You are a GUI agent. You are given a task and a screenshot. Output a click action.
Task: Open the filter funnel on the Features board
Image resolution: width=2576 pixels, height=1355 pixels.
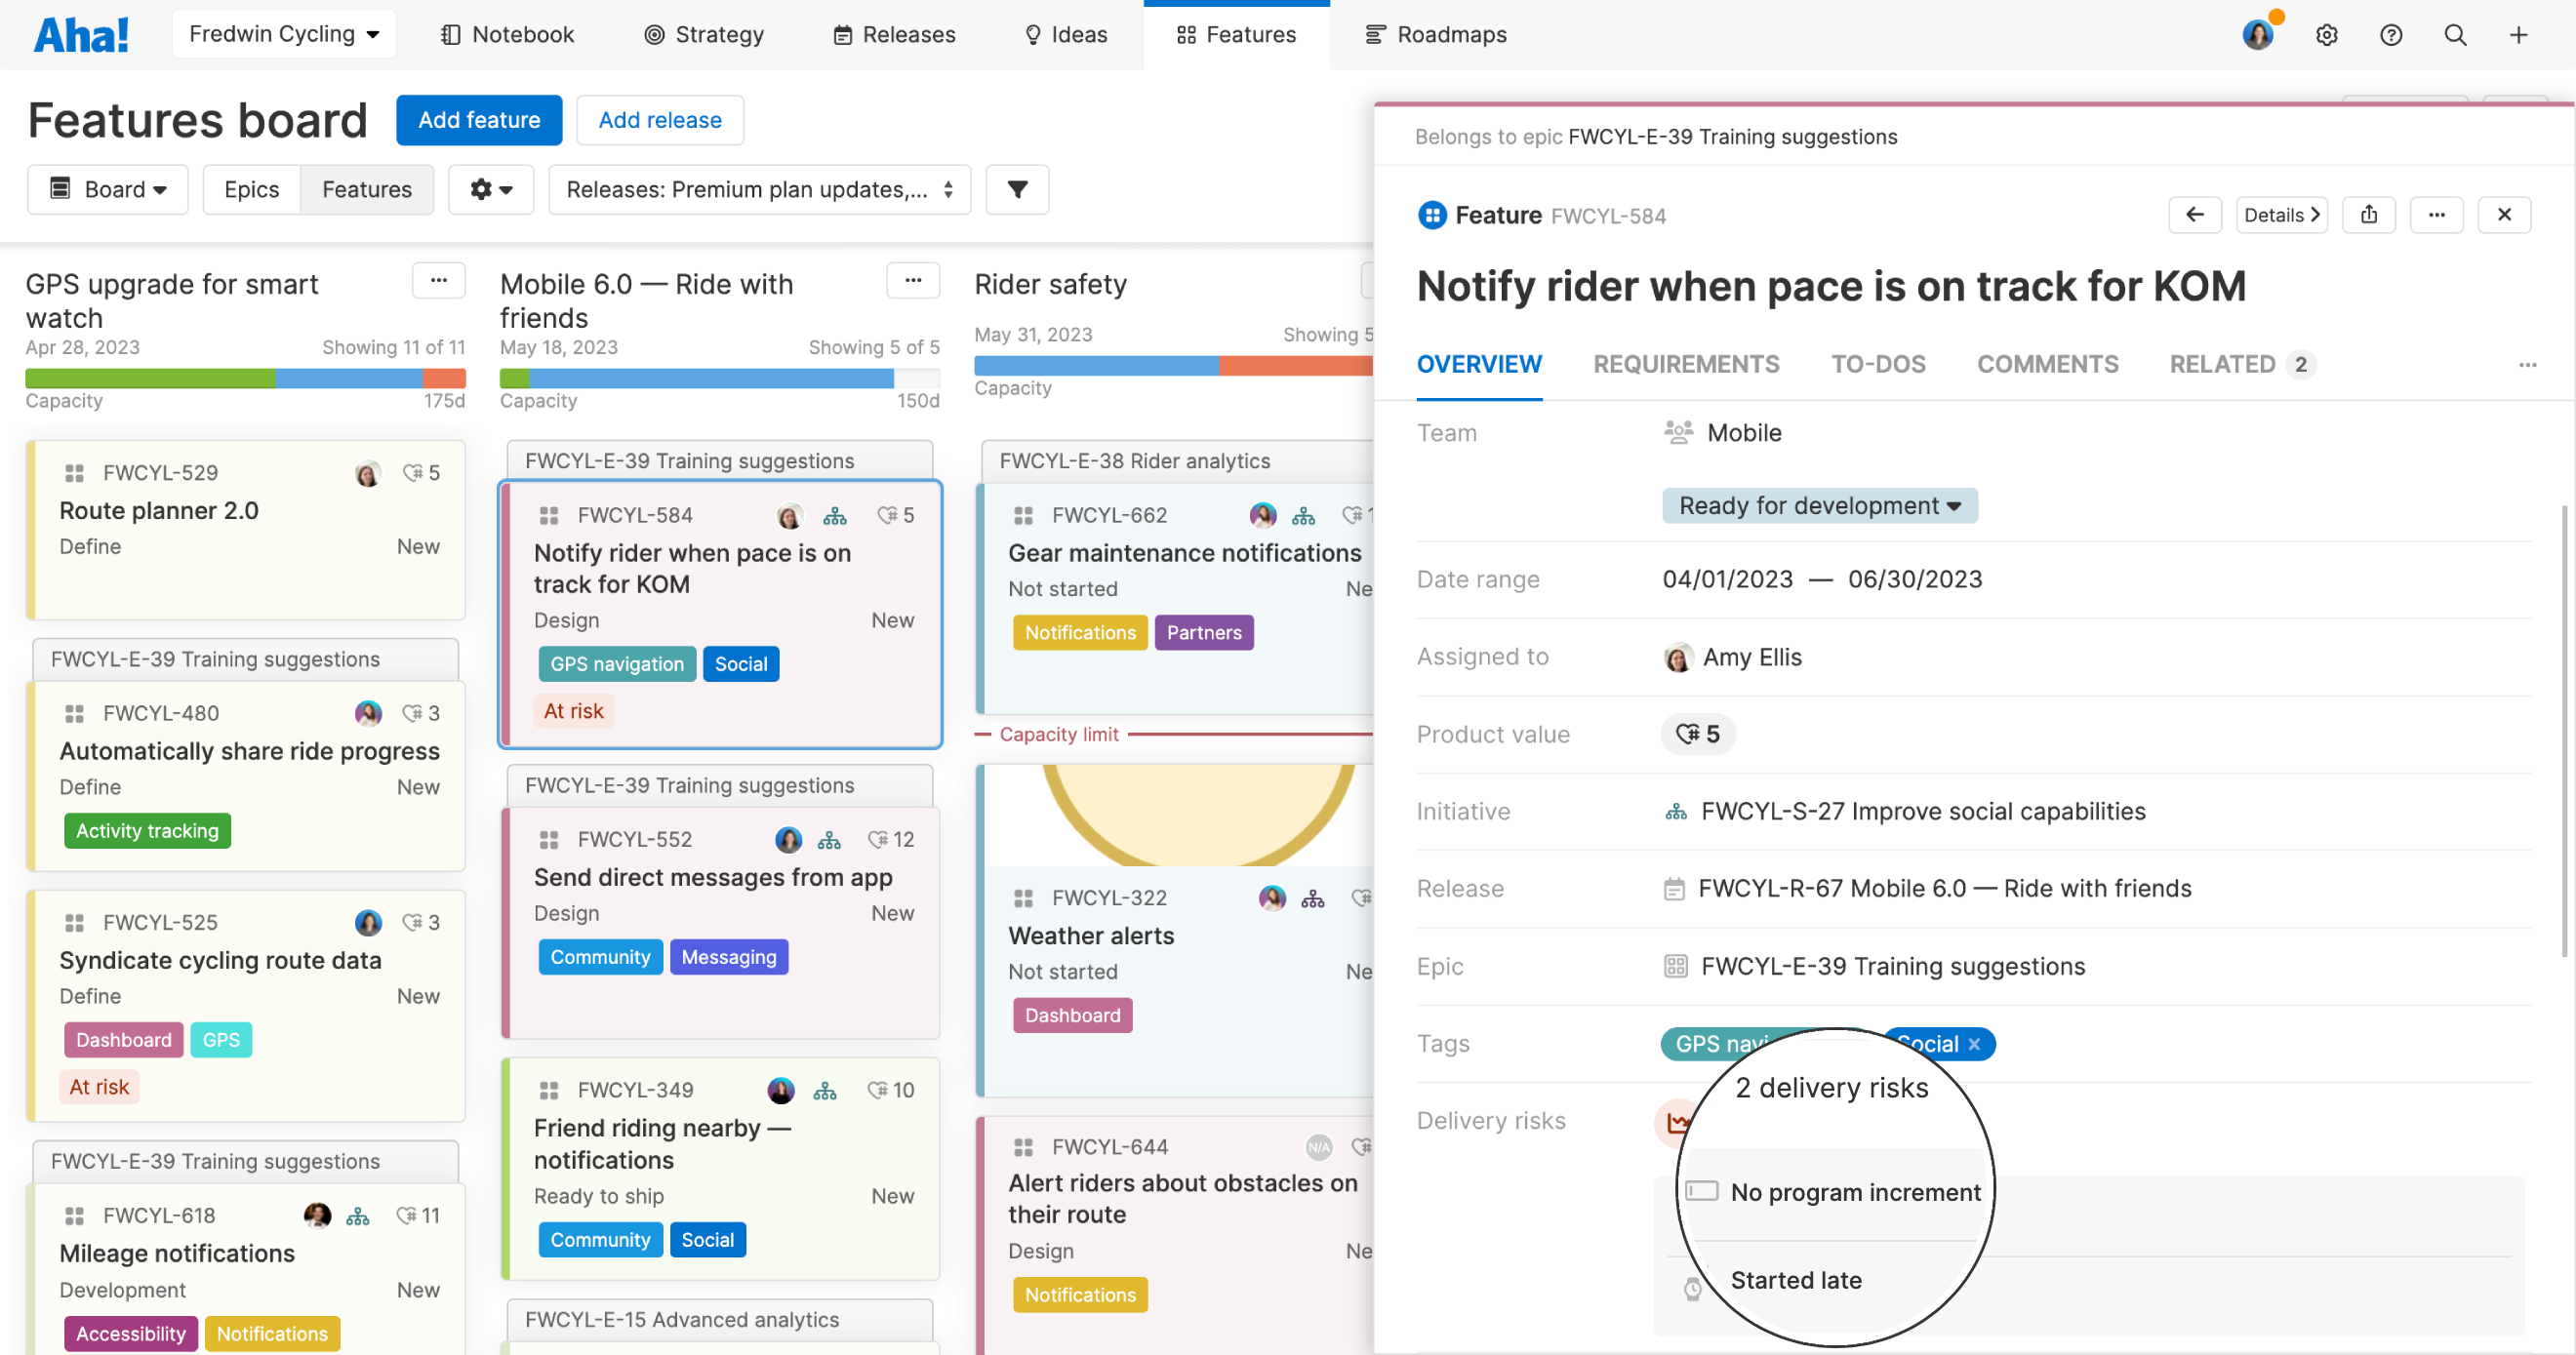[x=1017, y=189]
